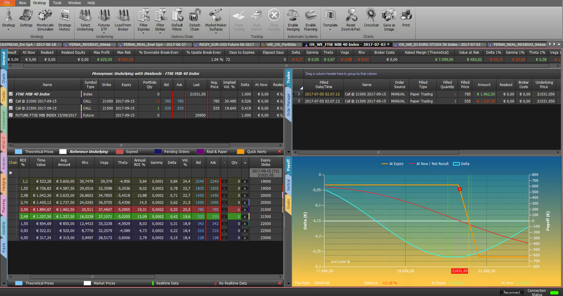Click the Enable Hedging scales icon
This screenshot has height=296, width=563.
293,19
